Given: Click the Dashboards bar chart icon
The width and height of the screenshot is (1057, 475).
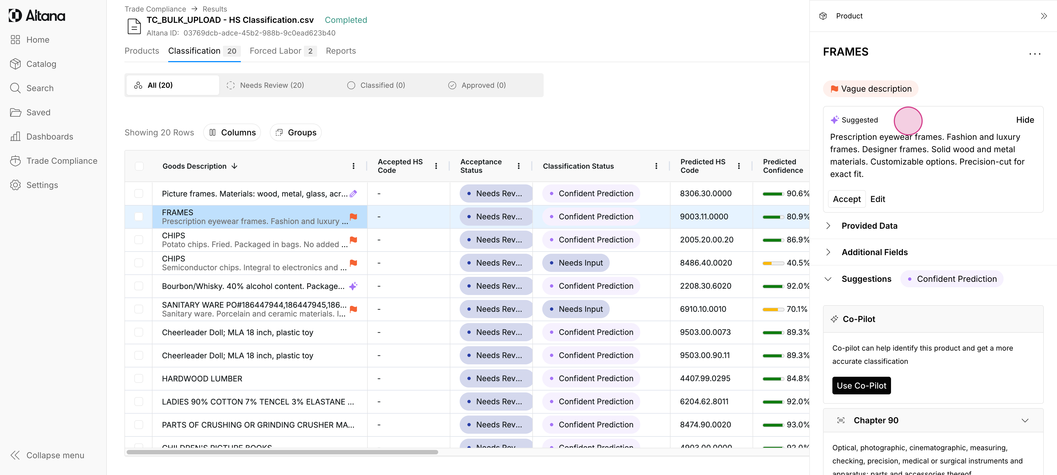Looking at the screenshot, I should tap(15, 137).
